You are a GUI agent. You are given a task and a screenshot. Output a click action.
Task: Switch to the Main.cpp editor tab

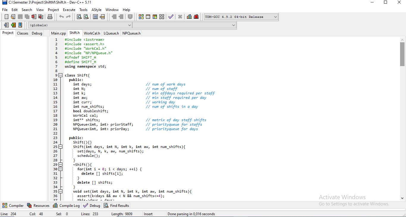pyautogui.click(x=59, y=33)
